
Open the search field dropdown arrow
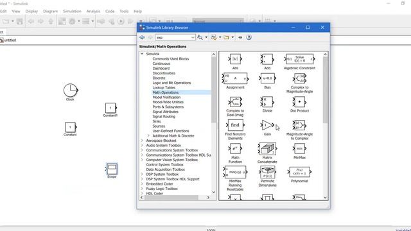point(193,37)
